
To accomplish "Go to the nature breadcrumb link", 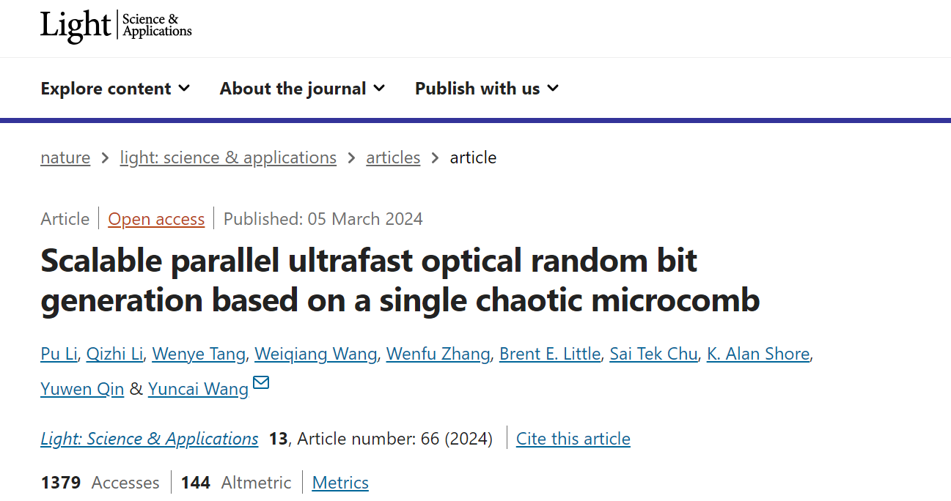I will (x=65, y=157).
